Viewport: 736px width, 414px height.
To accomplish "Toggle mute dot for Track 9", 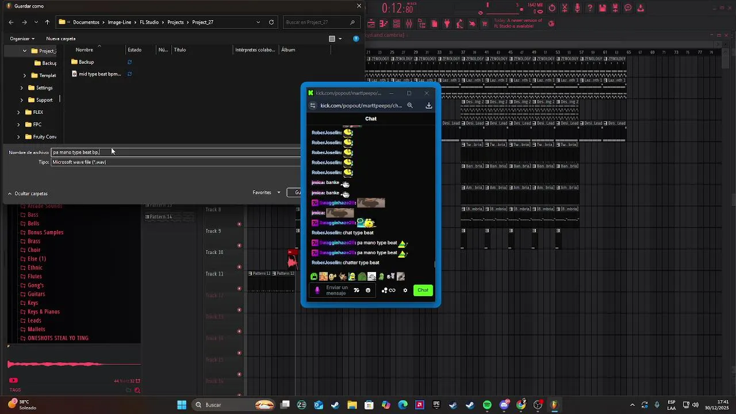I will (x=239, y=246).
